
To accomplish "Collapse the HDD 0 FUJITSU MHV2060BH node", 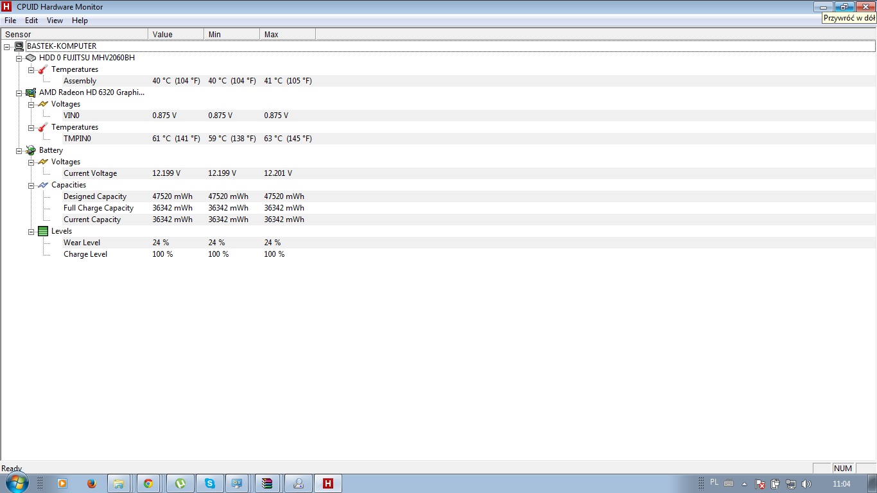I will click(19, 58).
